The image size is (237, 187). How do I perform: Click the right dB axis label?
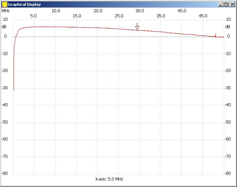[227, 26]
